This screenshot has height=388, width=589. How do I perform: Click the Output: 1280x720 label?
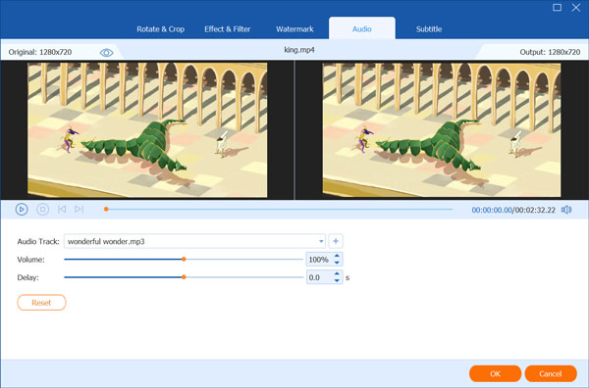(550, 52)
